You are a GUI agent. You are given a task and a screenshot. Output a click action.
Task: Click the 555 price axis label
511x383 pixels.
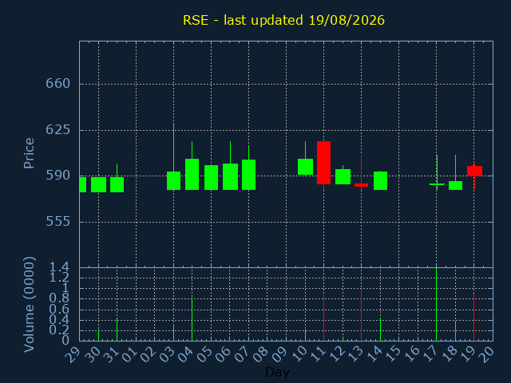pyautogui.click(x=57, y=222)
